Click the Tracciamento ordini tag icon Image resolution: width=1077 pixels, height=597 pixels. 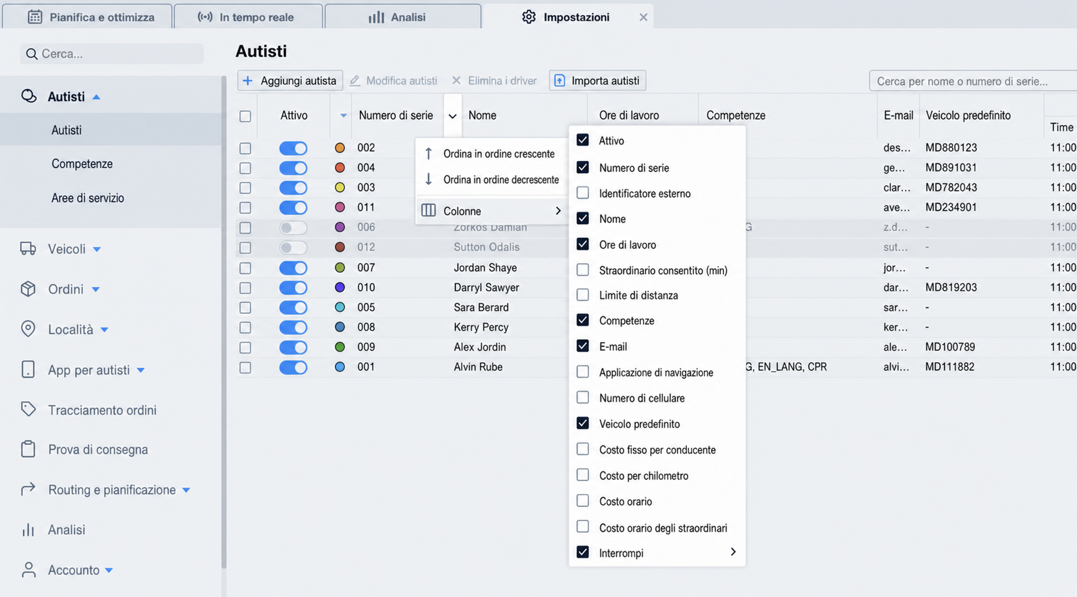tap(28, 409)
